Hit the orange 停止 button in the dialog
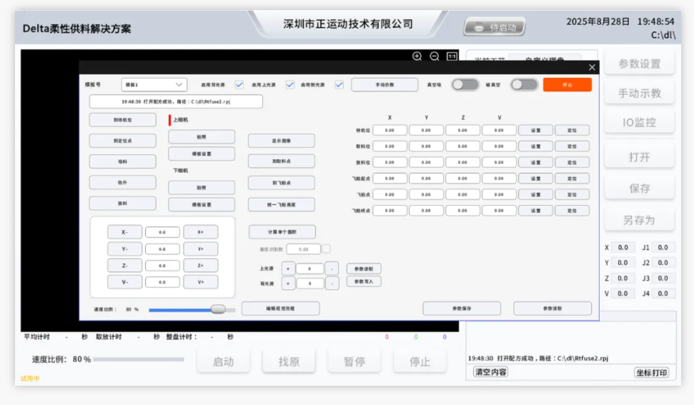The width and height of the screenshot is (694, 405). tap(567, 84)
